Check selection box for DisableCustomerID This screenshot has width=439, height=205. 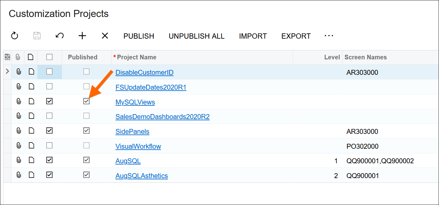(49, 72)
